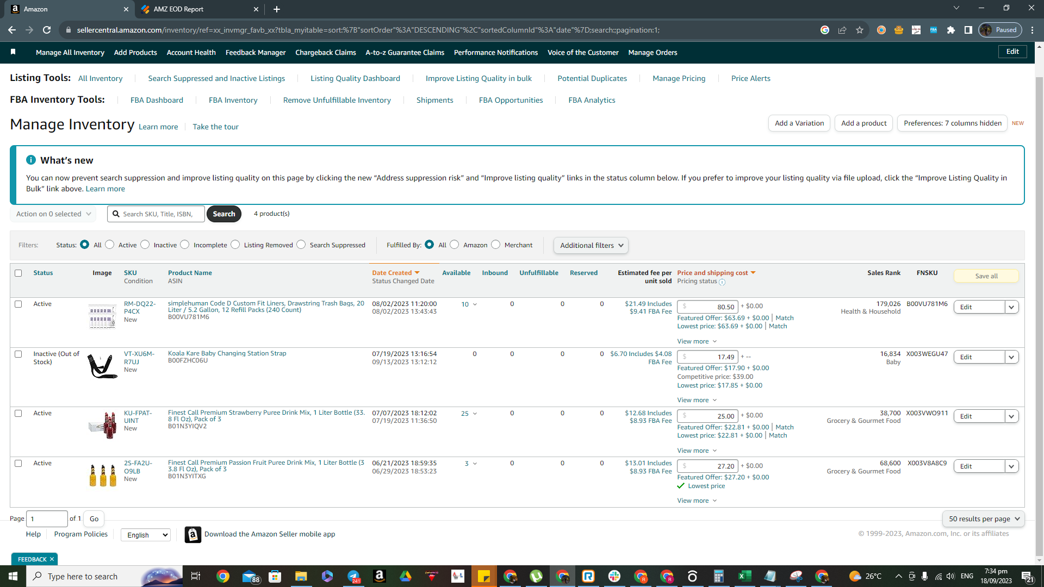The image size is (1044, 587).
Task: Open the Account Health menu item
Action: click(x=191, y=52)
